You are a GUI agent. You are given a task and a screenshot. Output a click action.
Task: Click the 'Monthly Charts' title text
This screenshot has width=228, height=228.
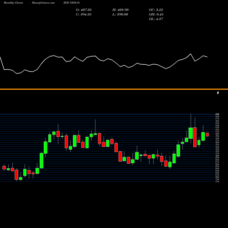[13, 3]
